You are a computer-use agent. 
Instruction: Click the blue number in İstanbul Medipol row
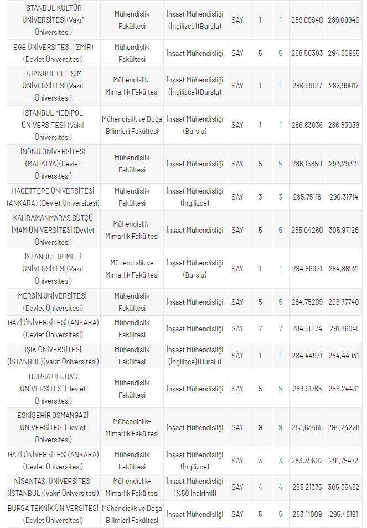tap(280, 125)
